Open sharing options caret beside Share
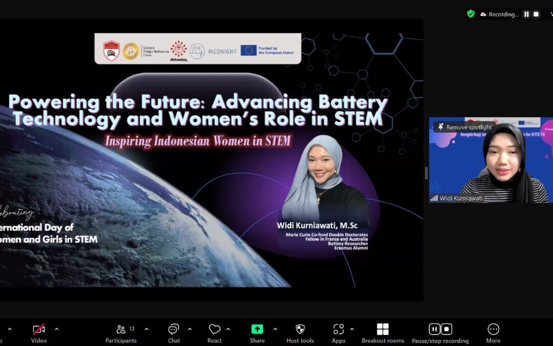Image resolution: width=553 pixels, height=346 pixels. (275, 329)
